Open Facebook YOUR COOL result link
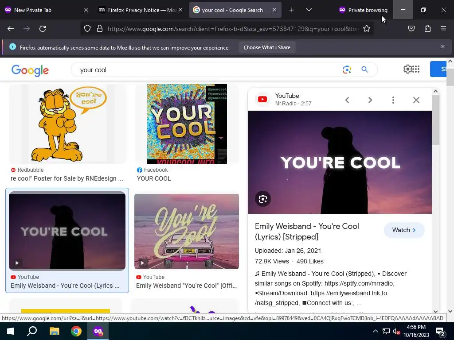 point(154,178)
